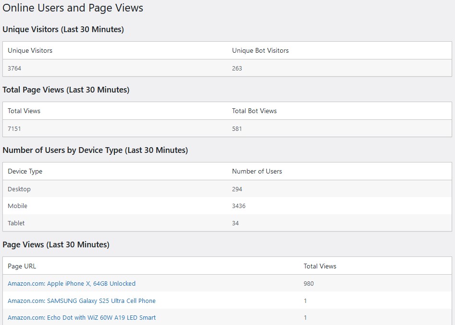This screenshot has width=455, height=325.
Task: Click the Number of Users by Device Type heading
Action: coord(95,150)
